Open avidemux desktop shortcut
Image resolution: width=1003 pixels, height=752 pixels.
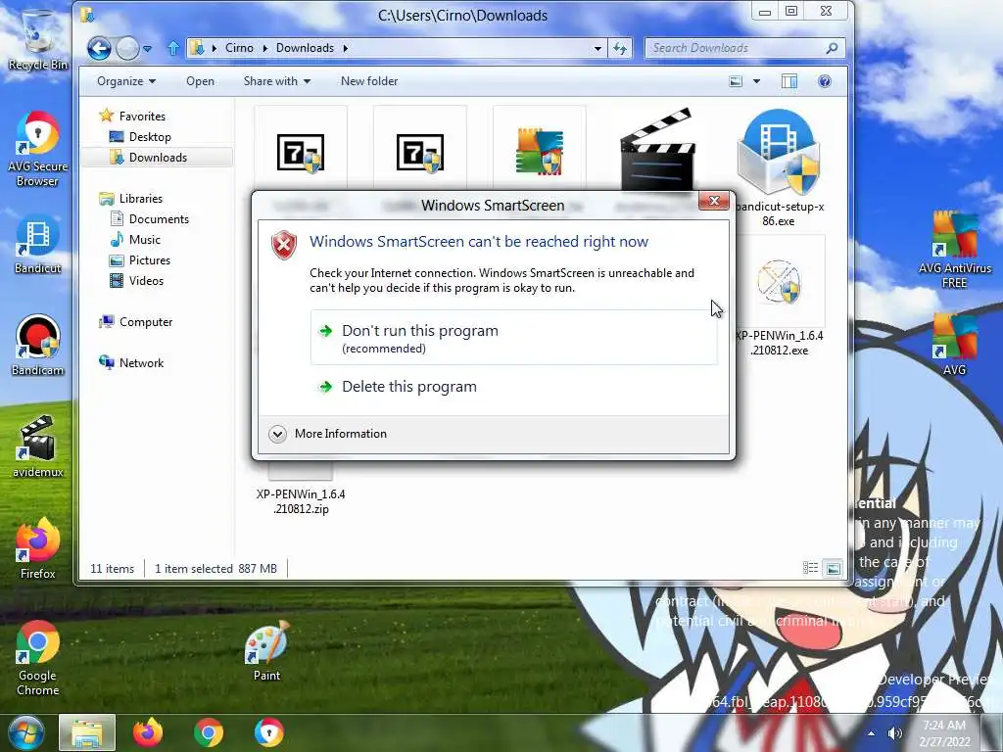(x=38, y=446)
